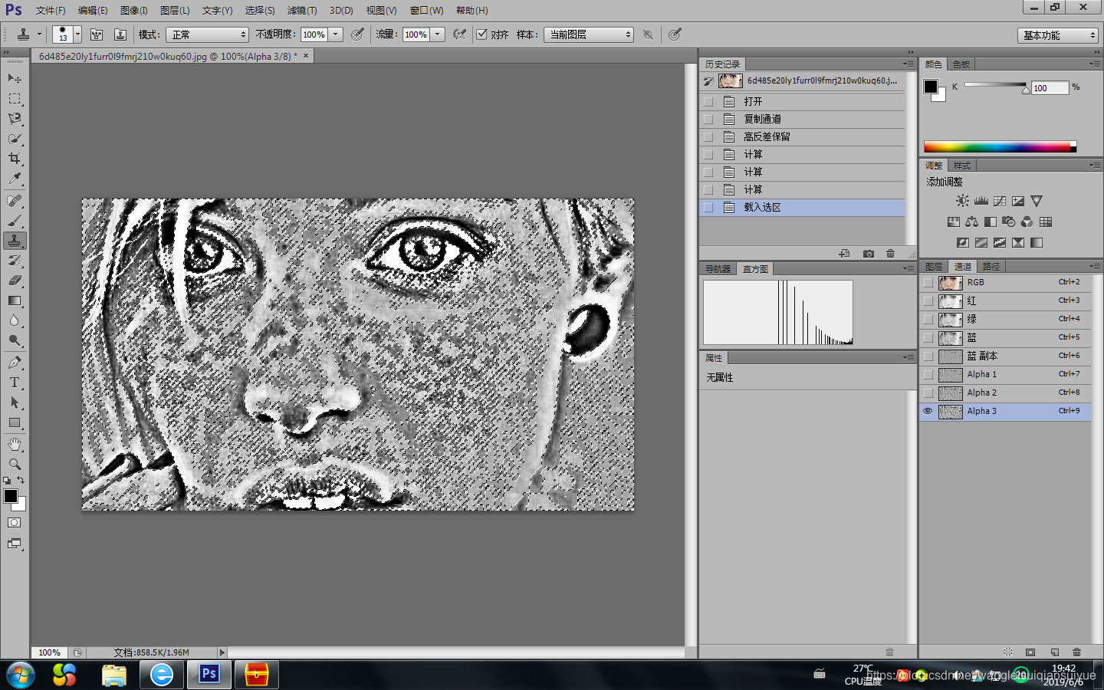Select the 打开 history state
The width and height of the screenshot is (1104, 690).
point(803,101)
